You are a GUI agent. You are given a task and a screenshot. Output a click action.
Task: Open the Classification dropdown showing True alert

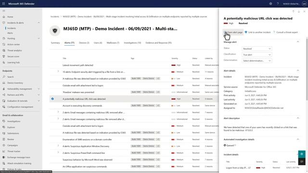257,55
